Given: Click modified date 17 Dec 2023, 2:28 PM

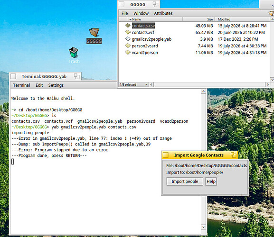Looking at the screenshot, I should pos(238,39).
